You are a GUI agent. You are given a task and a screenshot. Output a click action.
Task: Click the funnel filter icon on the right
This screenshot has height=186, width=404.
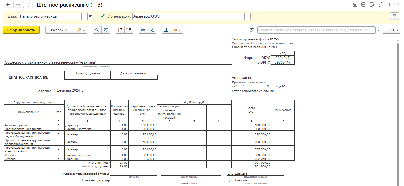click(x=394, y=16)
